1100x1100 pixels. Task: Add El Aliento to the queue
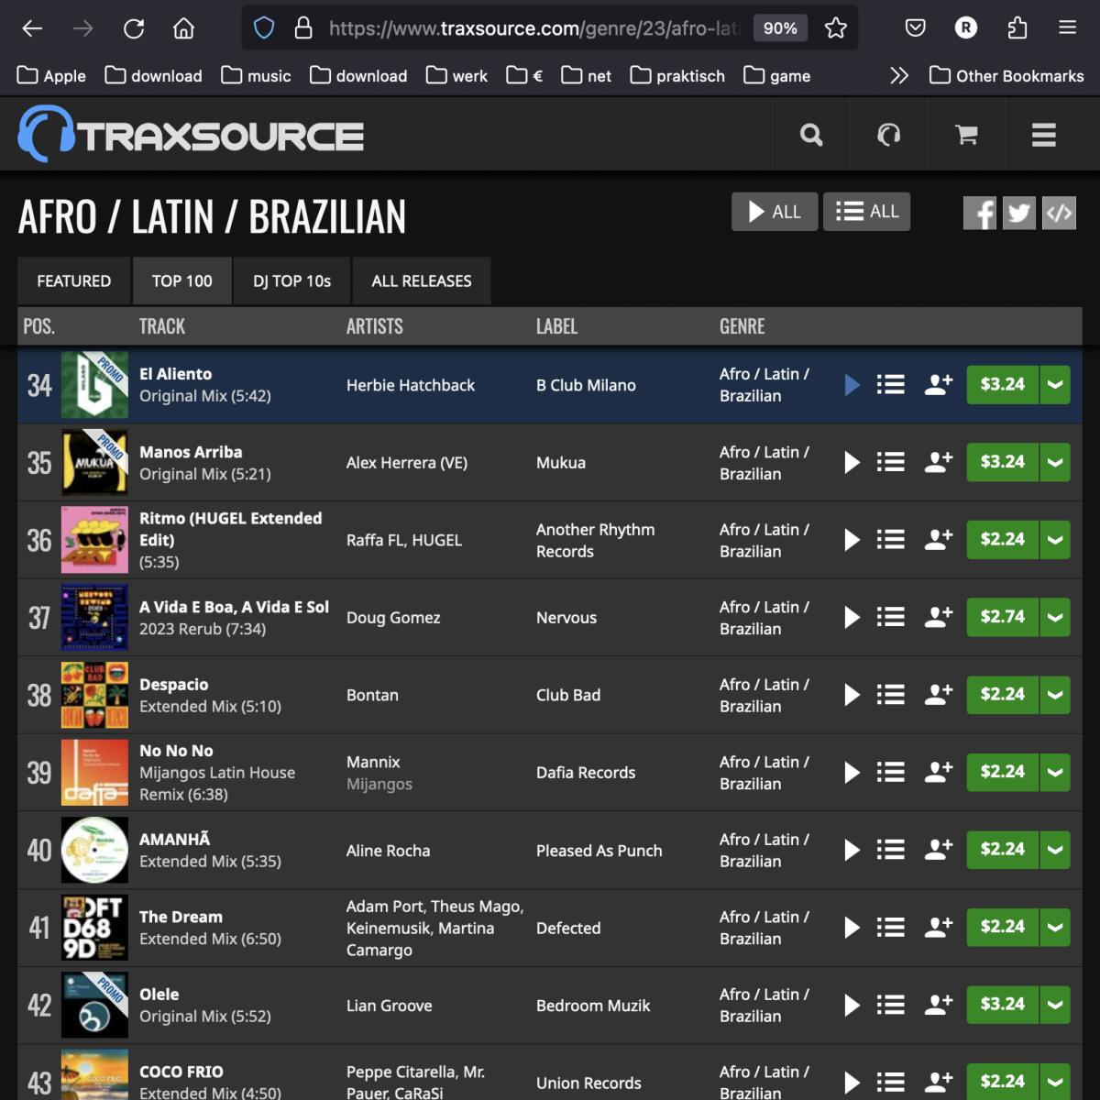pyautogui.click(x=891, y=385)
